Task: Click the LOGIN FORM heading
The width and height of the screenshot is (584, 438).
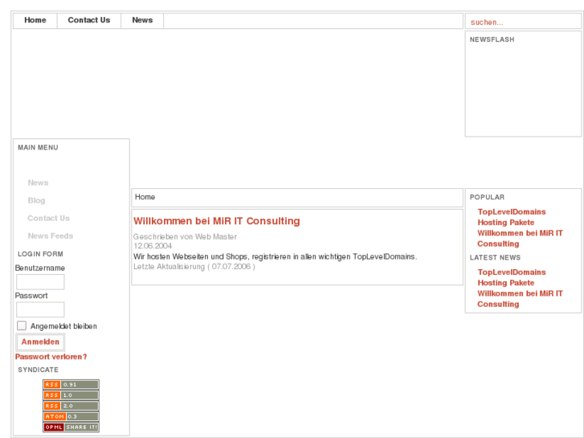Action: click(40, 254)
